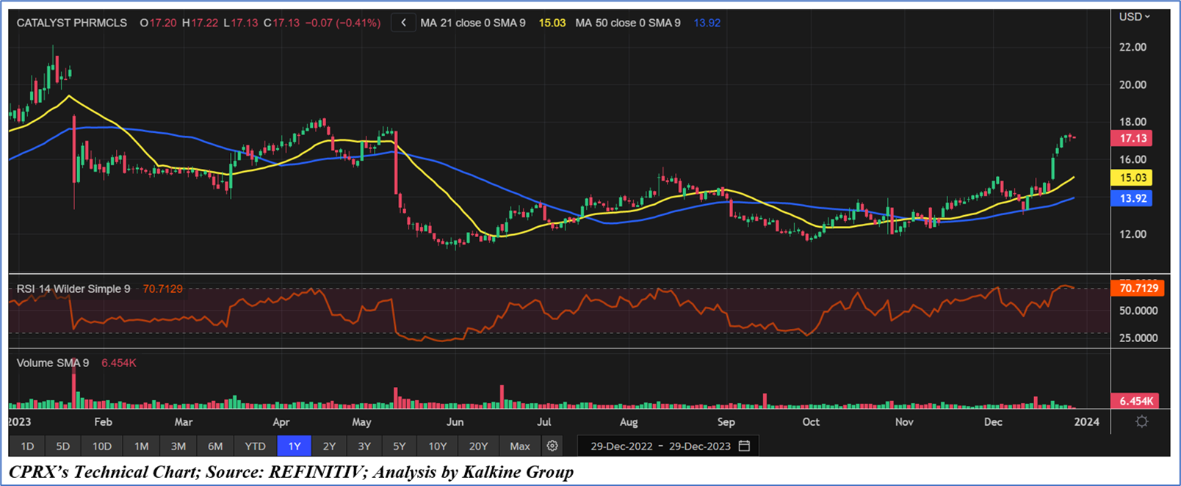
Task: Click the 50.0000 RSI axis label
Action: (1138, 311)
